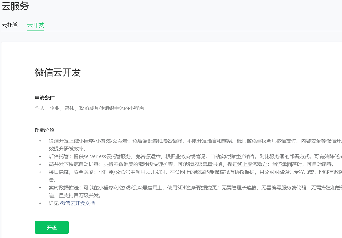
Task: Open the 微信云开发文档 link
Action: pyautogui.click(x=78, y=203)
